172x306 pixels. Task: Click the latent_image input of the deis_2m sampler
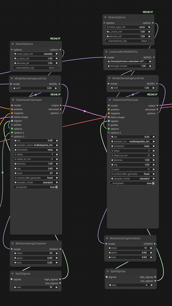click(x=109, y=117)
